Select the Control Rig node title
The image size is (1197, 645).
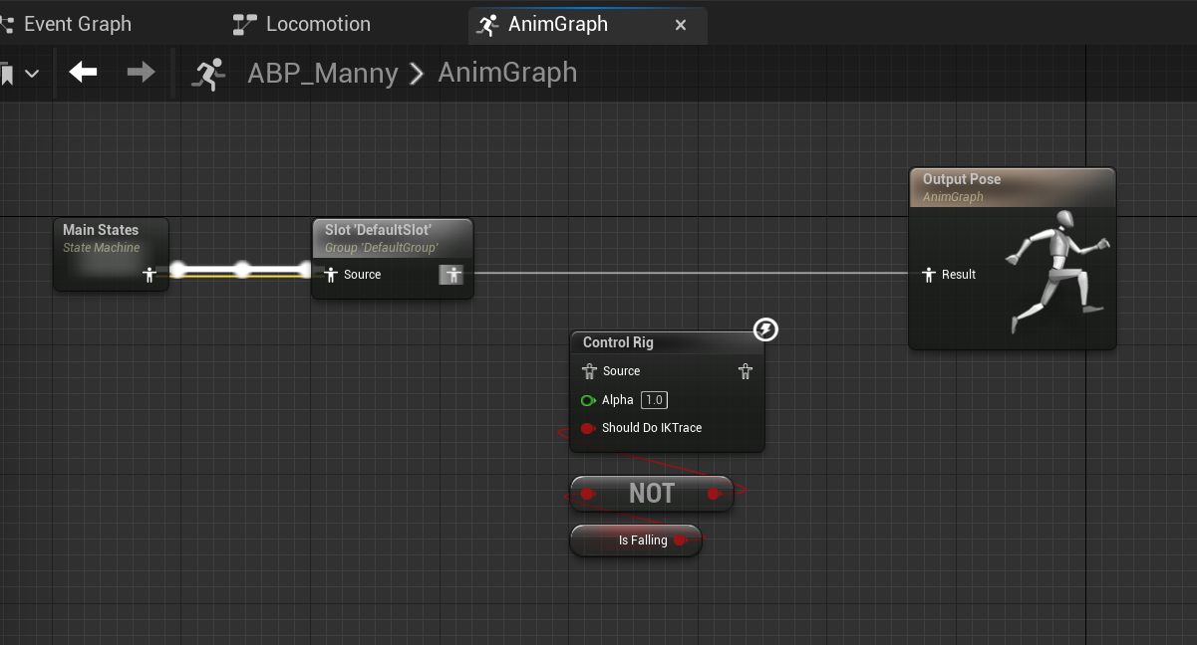coord(618,342)
